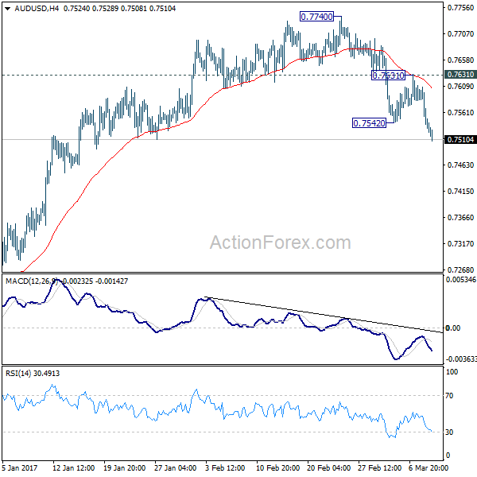Select the 0.77560 price scale value
Screen dimensions: 477x477
(x=460, y=8)
